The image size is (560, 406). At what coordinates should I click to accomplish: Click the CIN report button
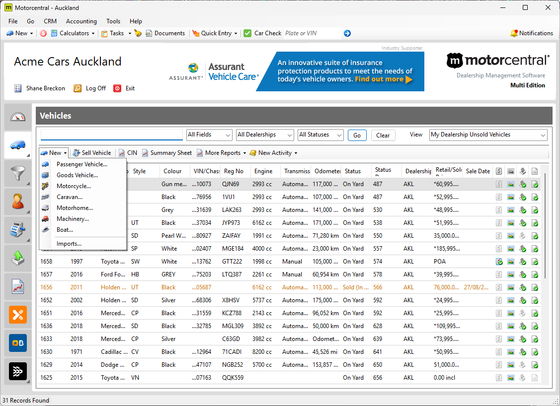[128, 153]
